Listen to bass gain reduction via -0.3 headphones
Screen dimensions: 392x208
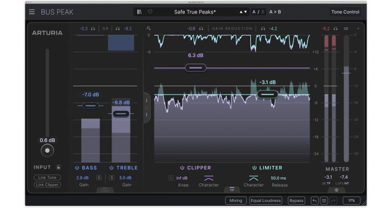click(93, 29)
